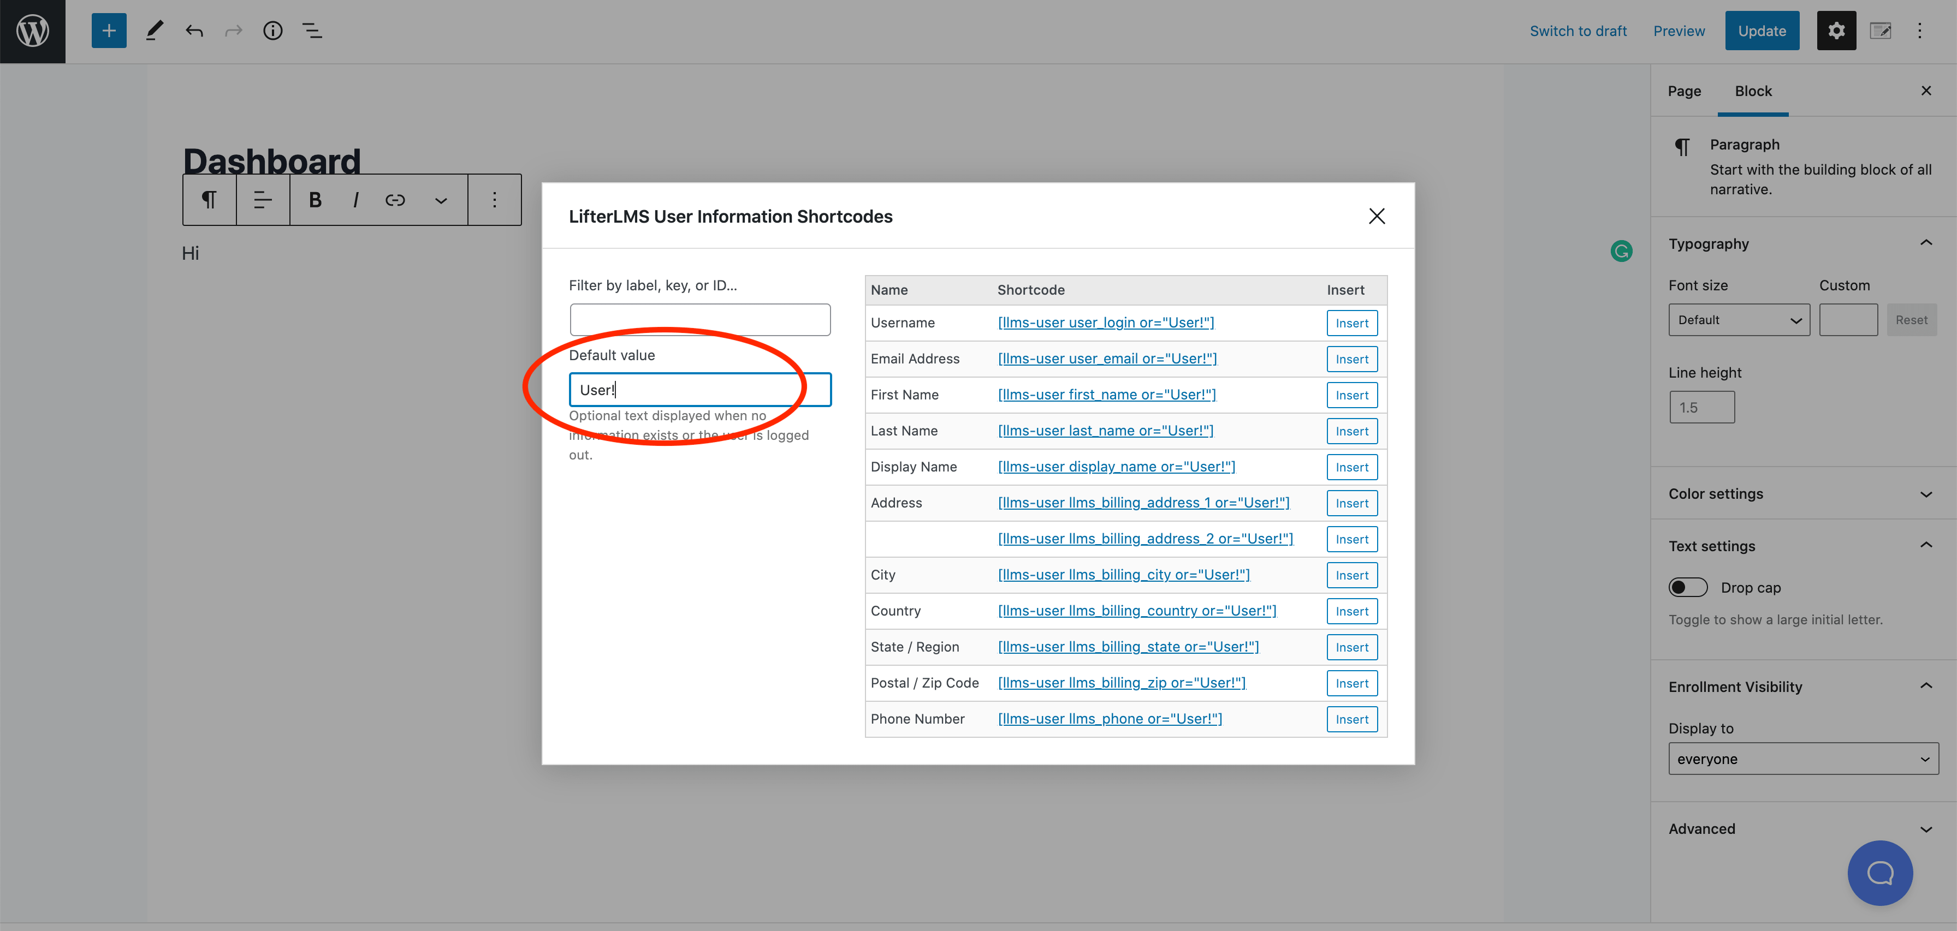Click the llms_phone shortcode link
This screenshot has height=931, width=1957.
pyautogui.click(x=1110, y=719)
